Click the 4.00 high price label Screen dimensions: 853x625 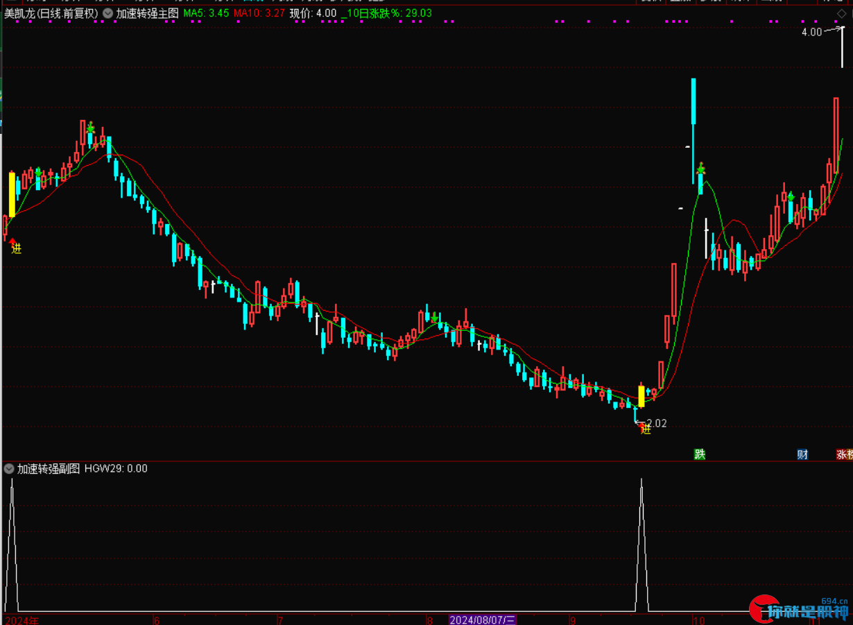pyautogui.click(x=811, y=32)
